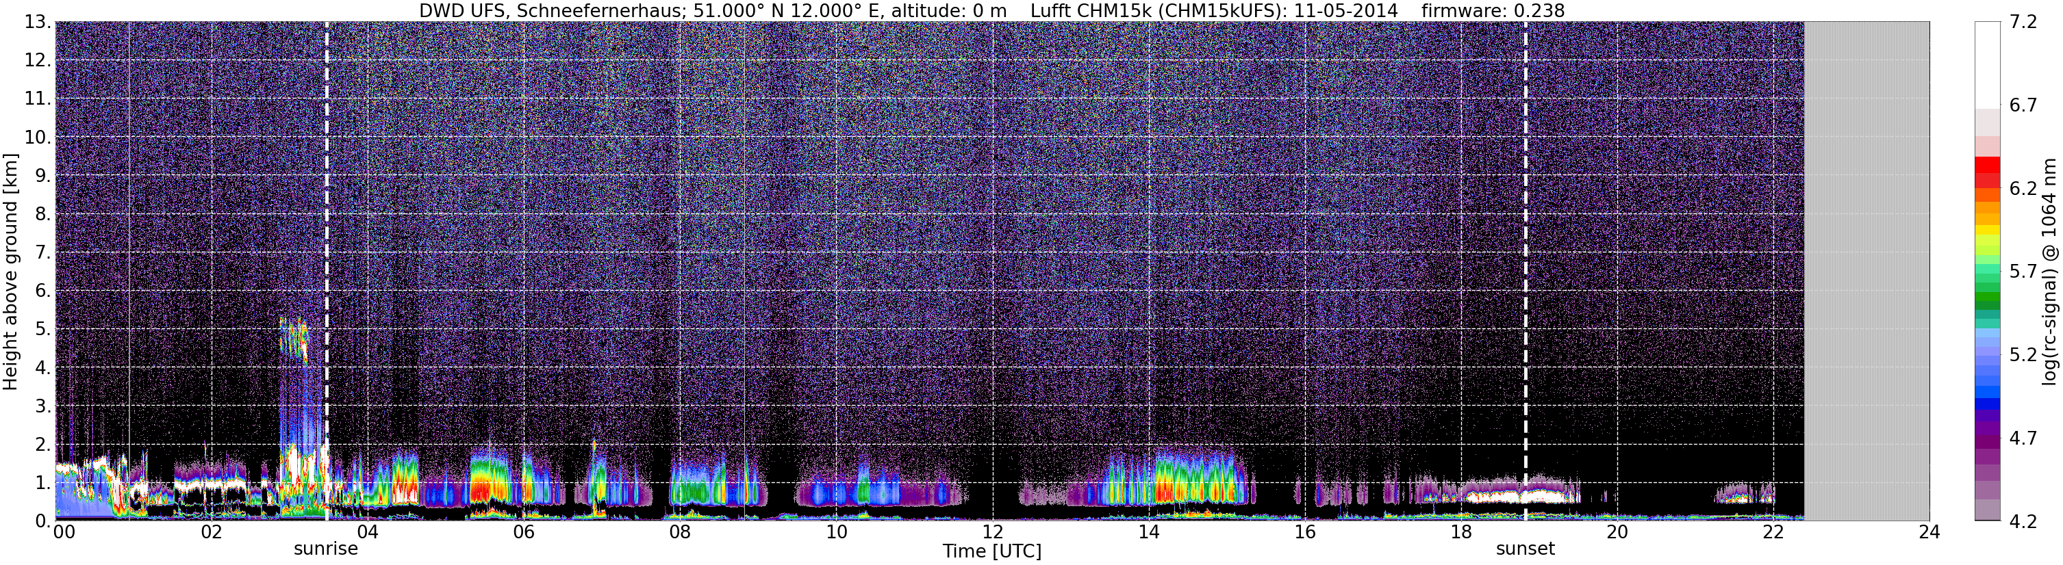Click the '06' tick label on the time axis
The image size is (2063, 565).
point(523,533)
